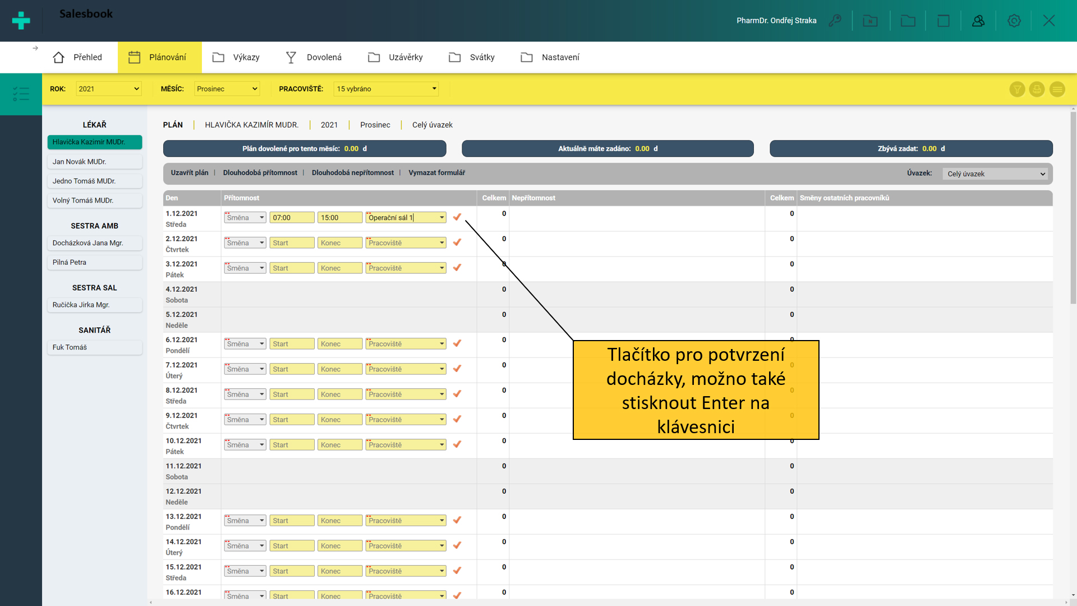The image size is (1077, 606).
Task: Confirm attendance checkmark for 6.12.2021
Action: pos(457,343)
